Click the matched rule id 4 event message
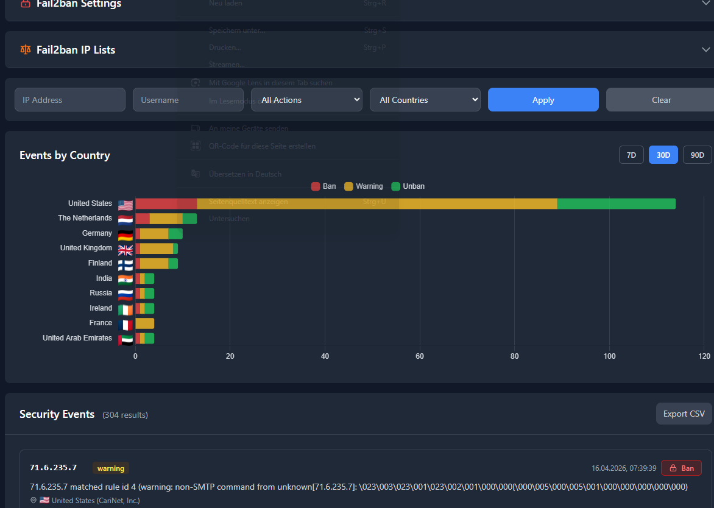The height and width of the screenshot is (508, 714). click(358, 487)
